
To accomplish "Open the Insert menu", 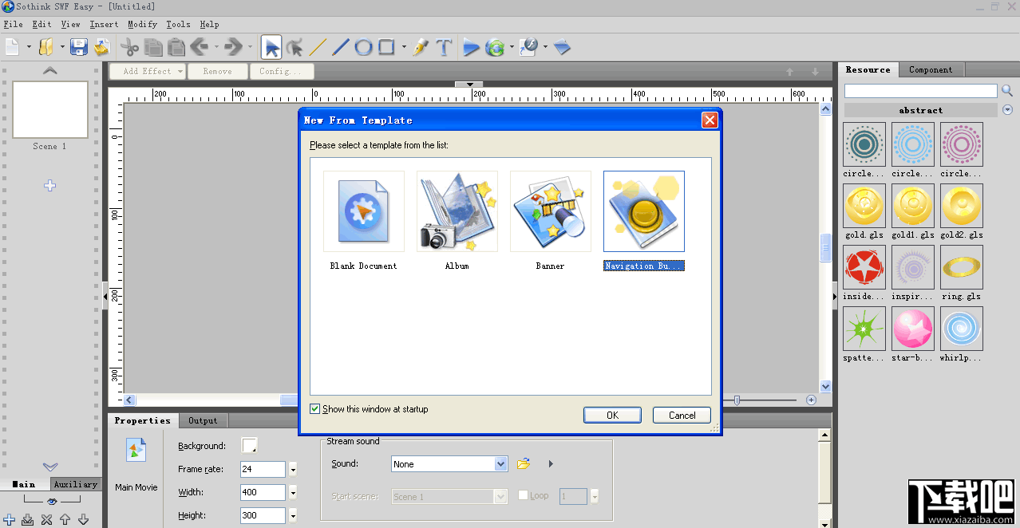I will click(x=104, y=25).
